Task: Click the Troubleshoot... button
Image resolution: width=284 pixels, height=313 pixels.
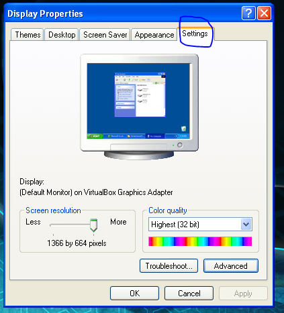Action: 169,265
